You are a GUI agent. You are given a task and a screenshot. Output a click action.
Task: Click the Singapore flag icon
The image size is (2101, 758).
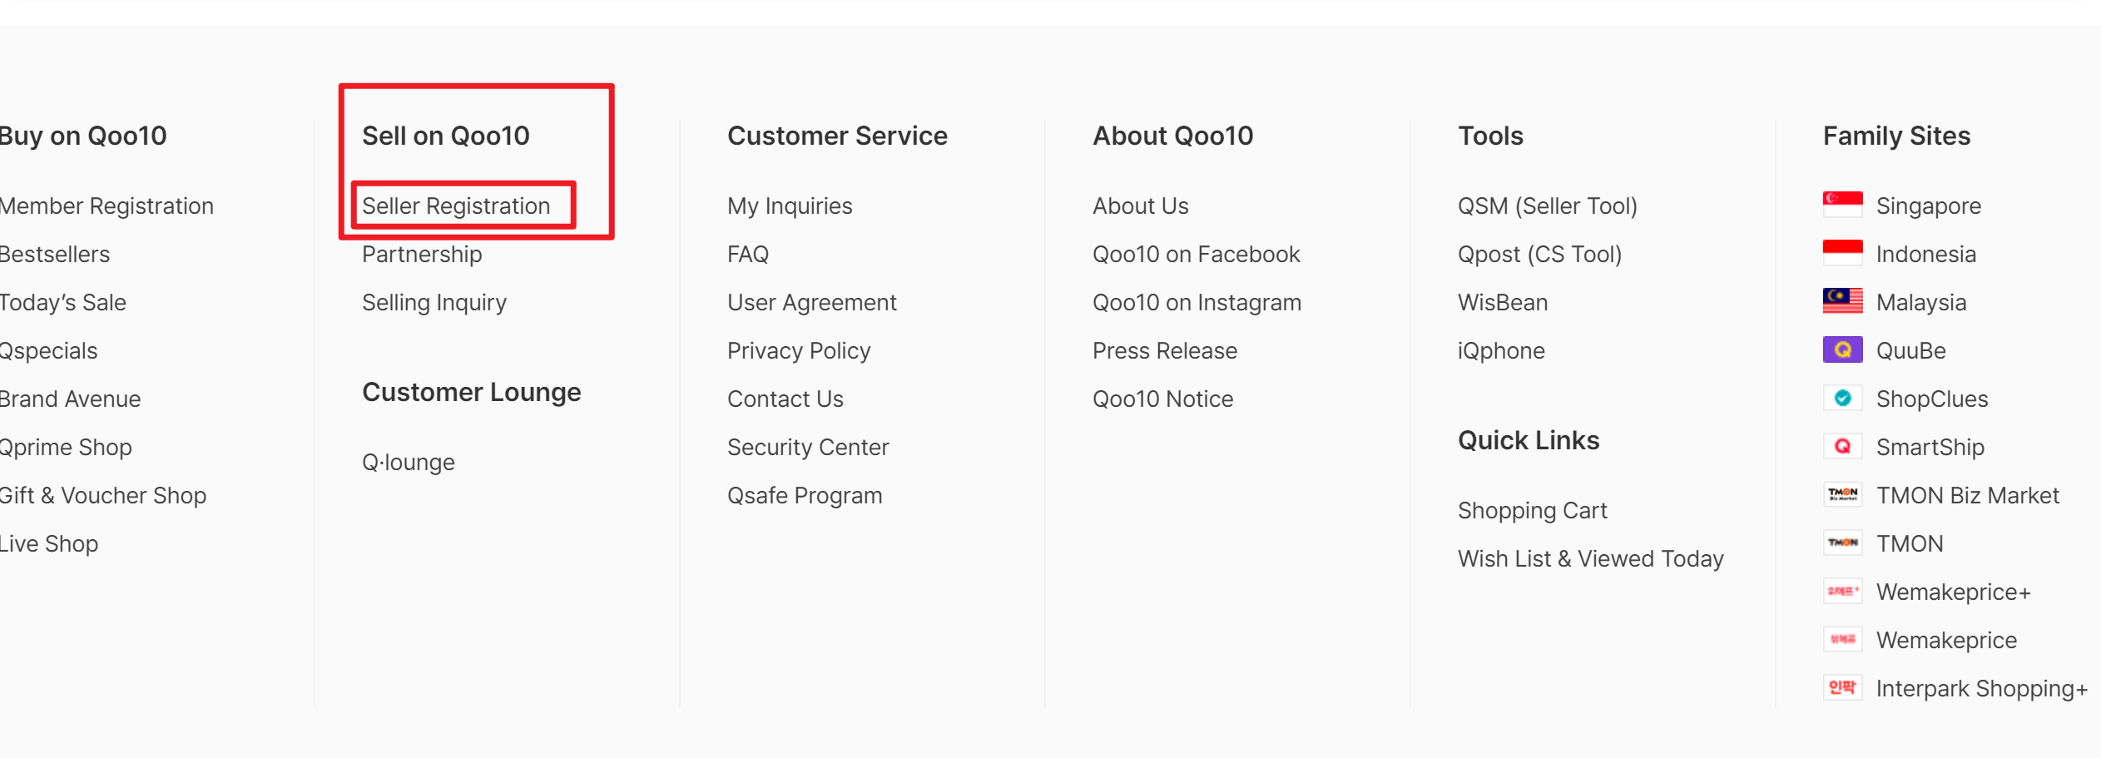pyautogui.click(x=1842, y=205)
